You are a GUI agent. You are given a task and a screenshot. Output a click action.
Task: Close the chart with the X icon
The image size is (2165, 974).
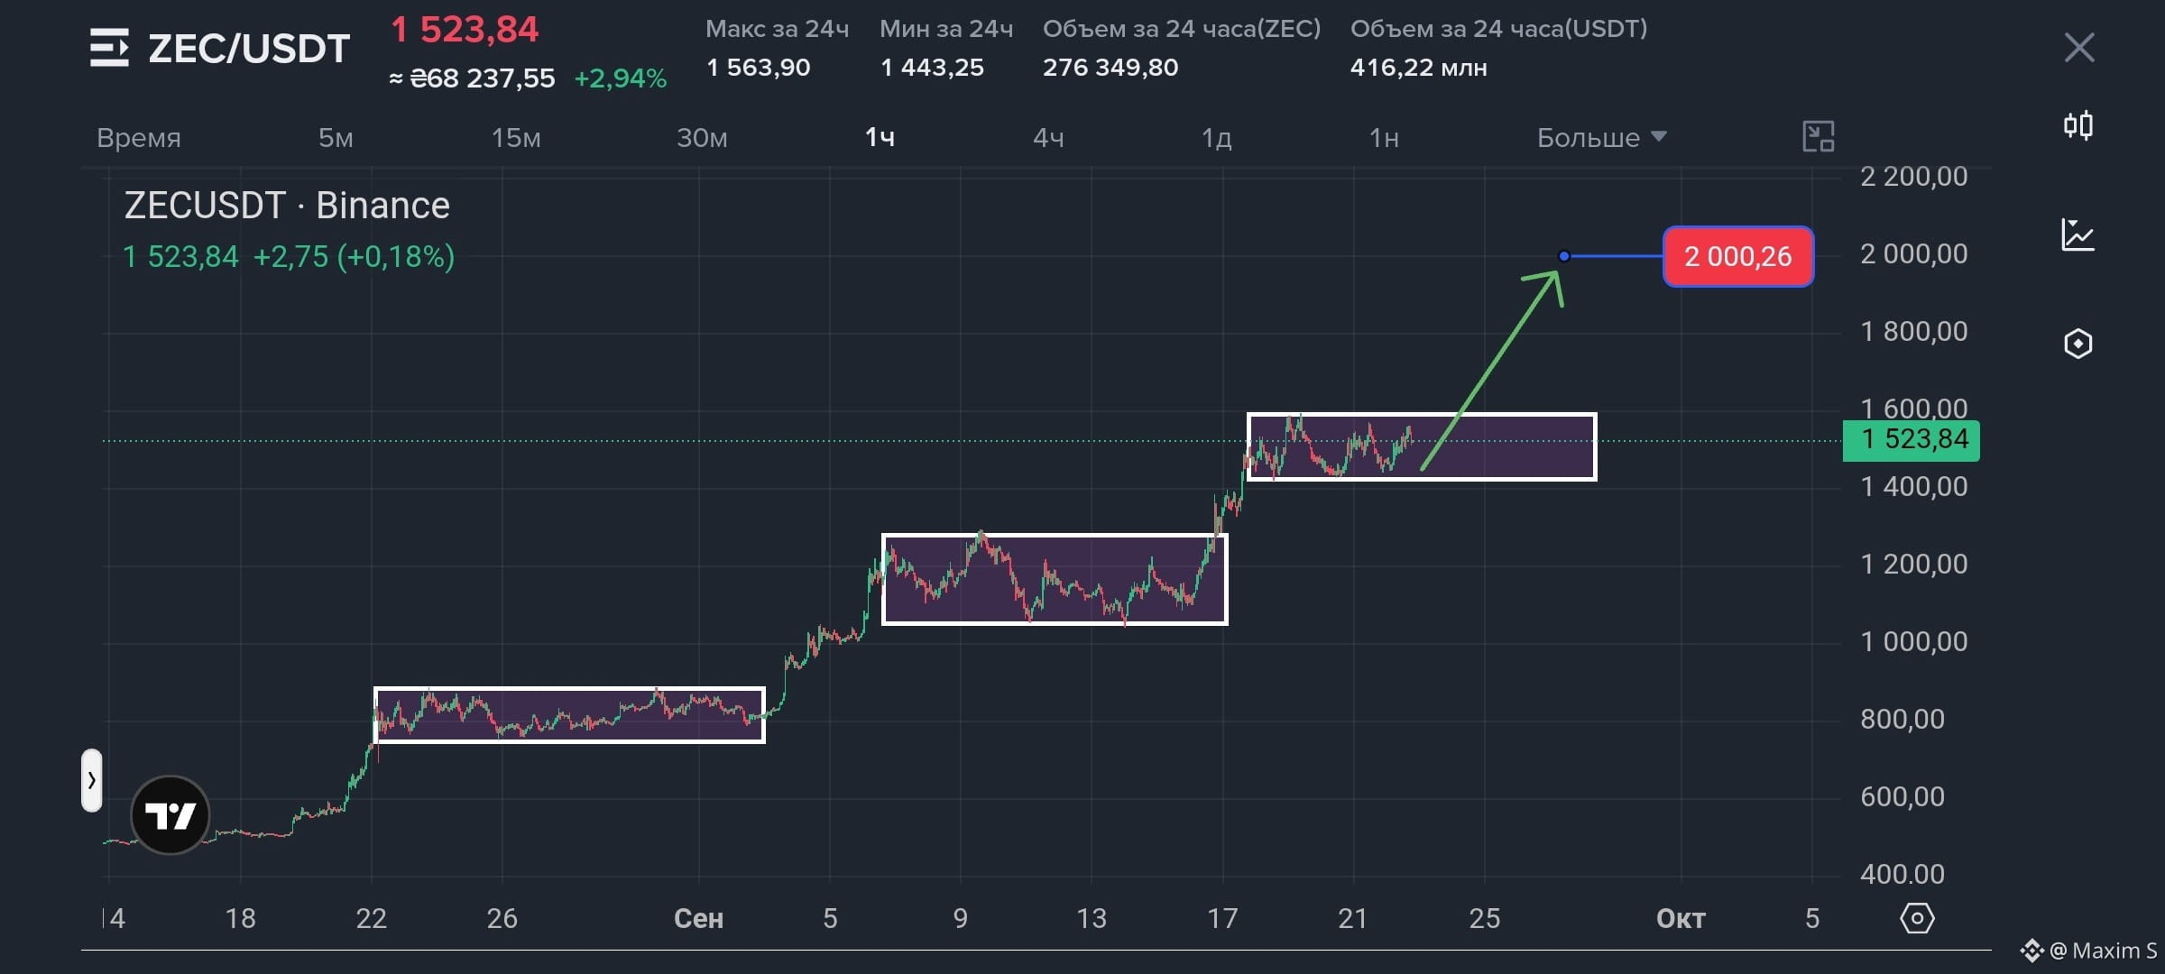coord(2079,48)
